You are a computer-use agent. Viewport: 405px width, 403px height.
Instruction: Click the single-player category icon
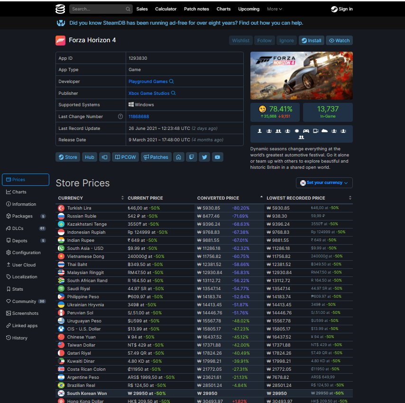(x=259, y=131)
